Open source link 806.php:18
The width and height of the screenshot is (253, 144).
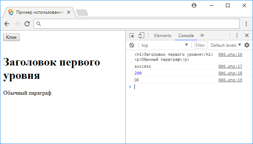tap(230, 73)
